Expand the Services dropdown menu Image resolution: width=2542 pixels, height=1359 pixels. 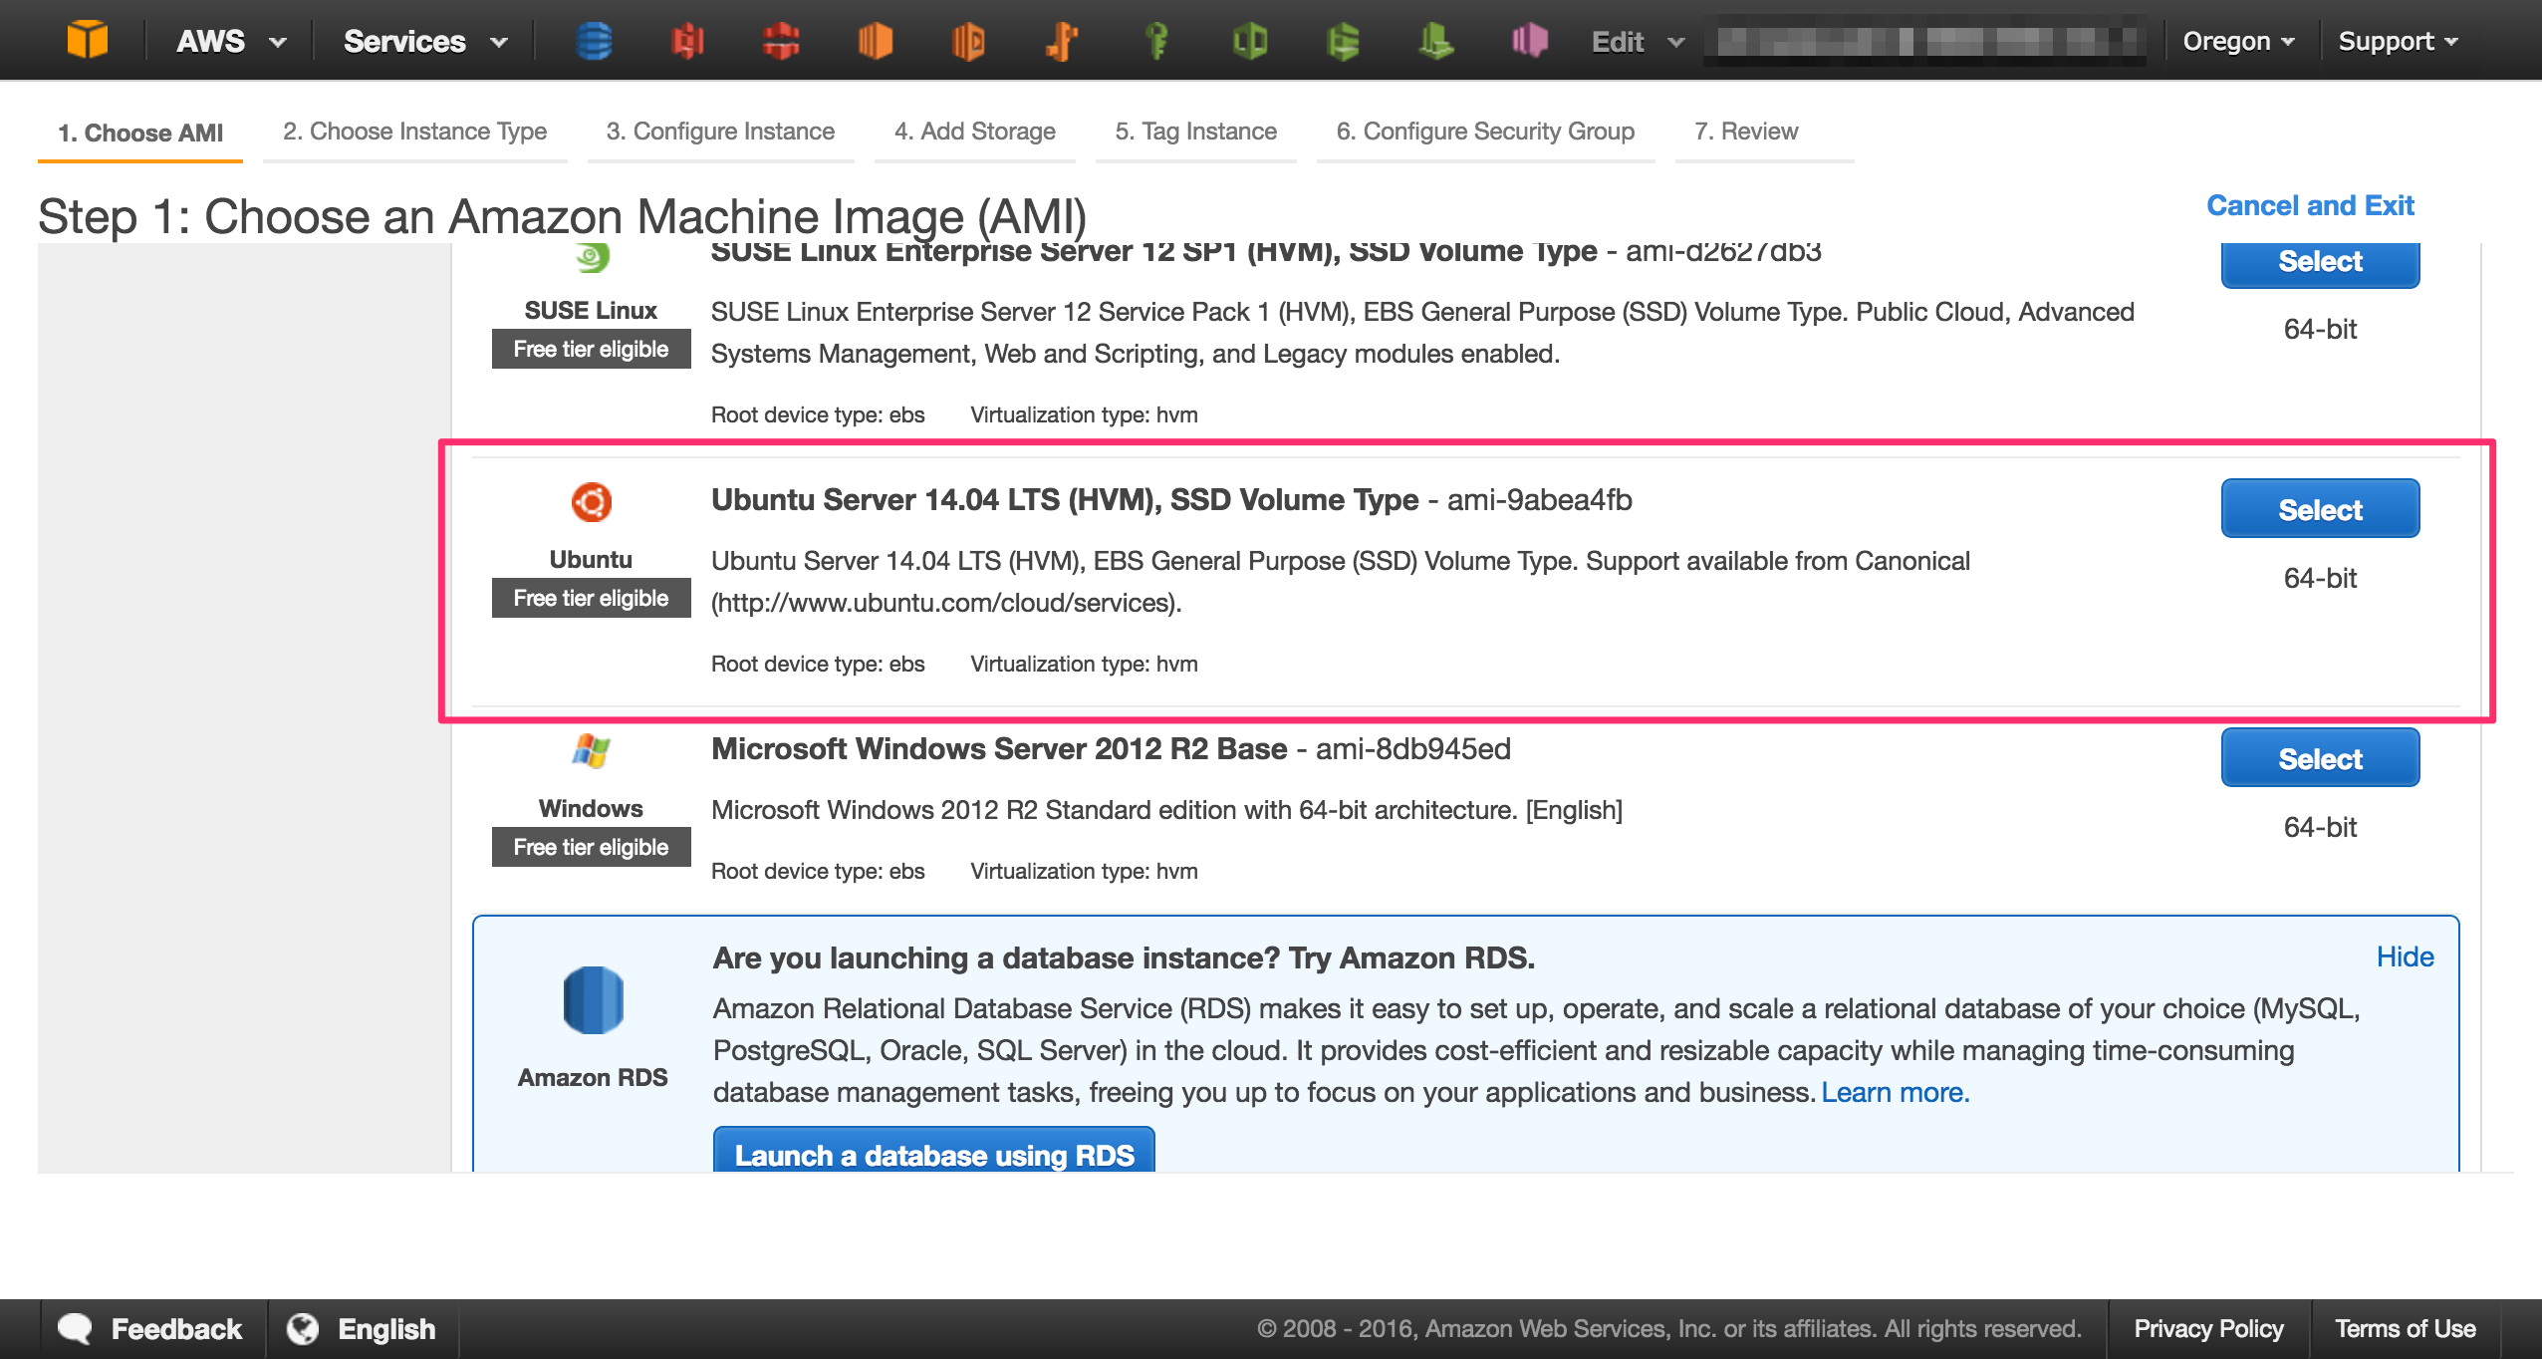tap(425, 41)
